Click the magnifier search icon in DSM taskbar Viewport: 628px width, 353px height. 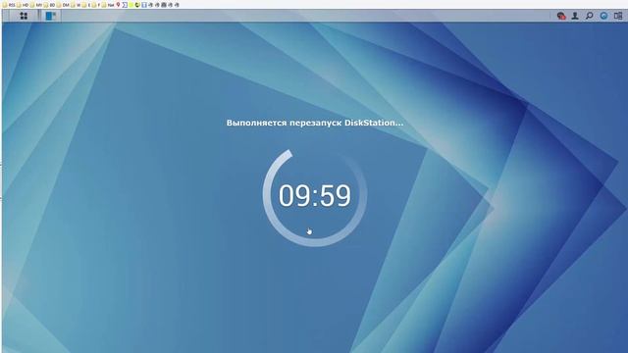(589, 16)
